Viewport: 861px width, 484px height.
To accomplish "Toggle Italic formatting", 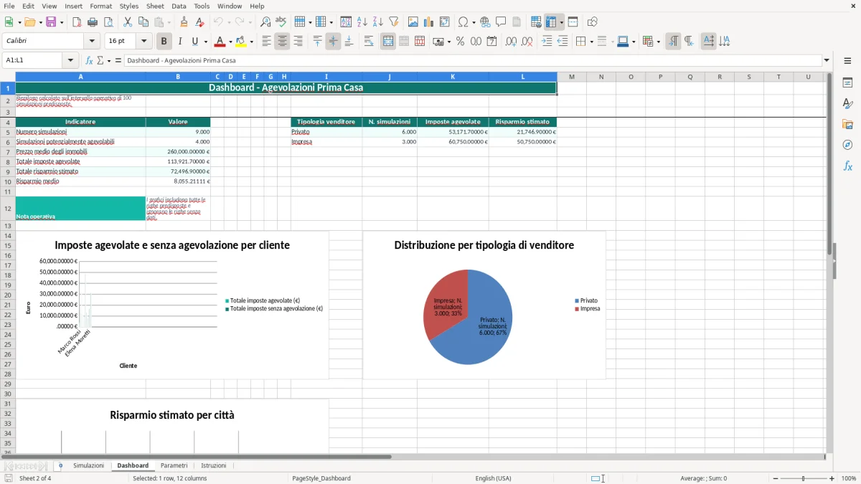I will coord(180,42).
